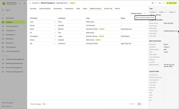The image size is (179, 109).
Task: Open the rows per page dropdown
Action: click(x=44, y=104)
